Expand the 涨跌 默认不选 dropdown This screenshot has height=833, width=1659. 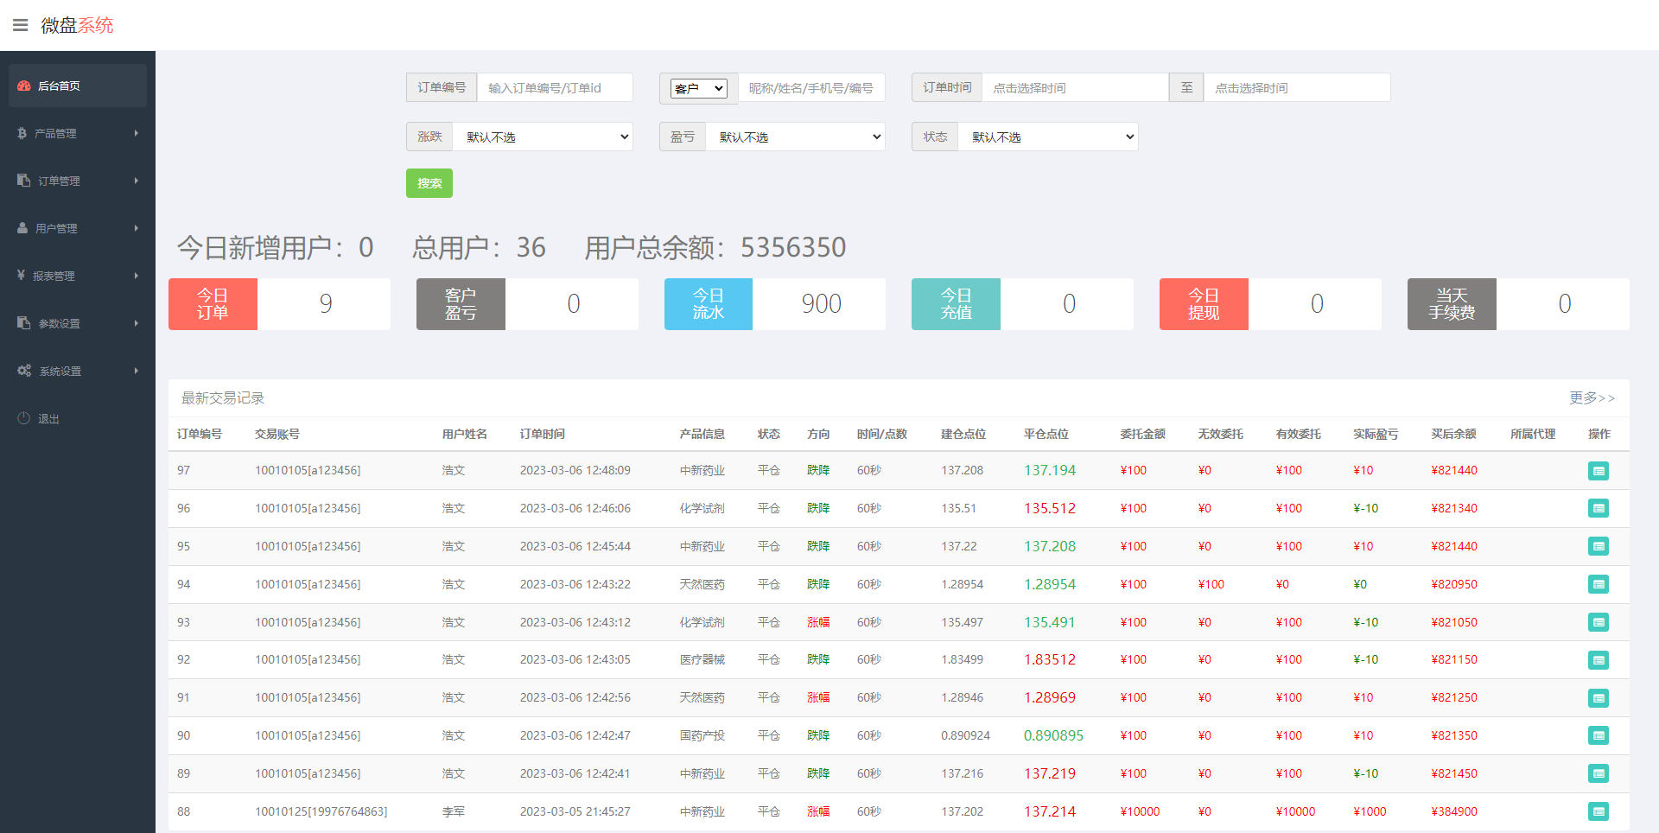(542, 137)
